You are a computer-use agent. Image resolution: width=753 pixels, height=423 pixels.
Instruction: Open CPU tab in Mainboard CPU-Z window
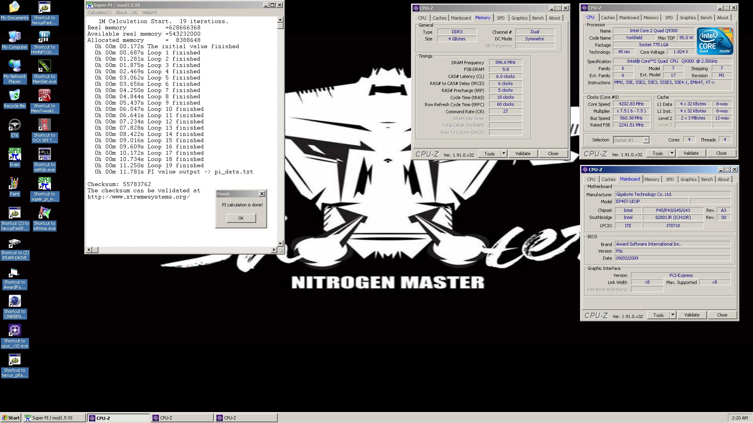pos(591,179)
